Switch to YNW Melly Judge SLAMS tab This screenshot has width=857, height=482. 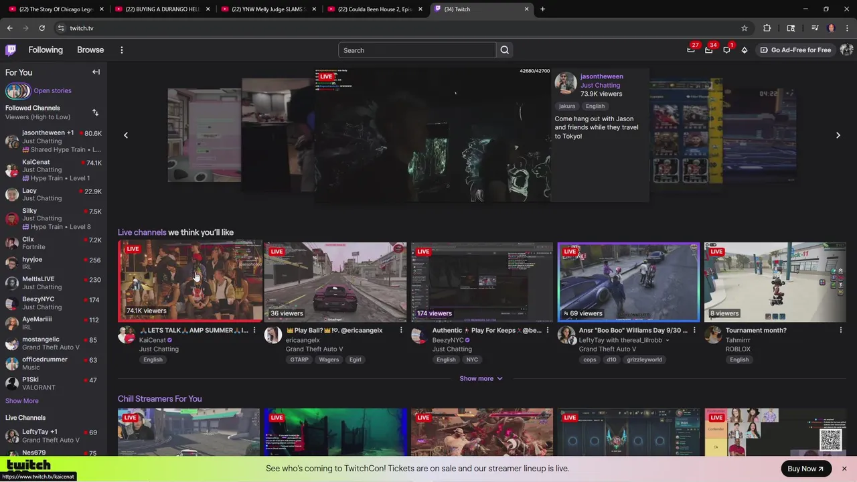click(269, 9)
